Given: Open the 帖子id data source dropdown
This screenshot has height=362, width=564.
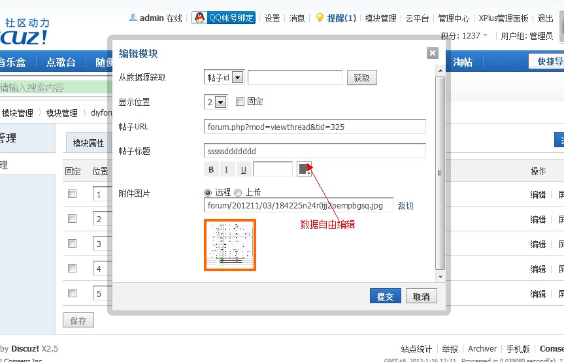Looking at the screenshot, I should coord(224,77).
